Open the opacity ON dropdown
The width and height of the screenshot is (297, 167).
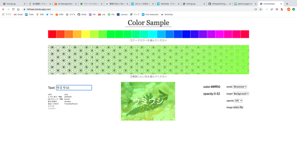[x=238, y=101]
